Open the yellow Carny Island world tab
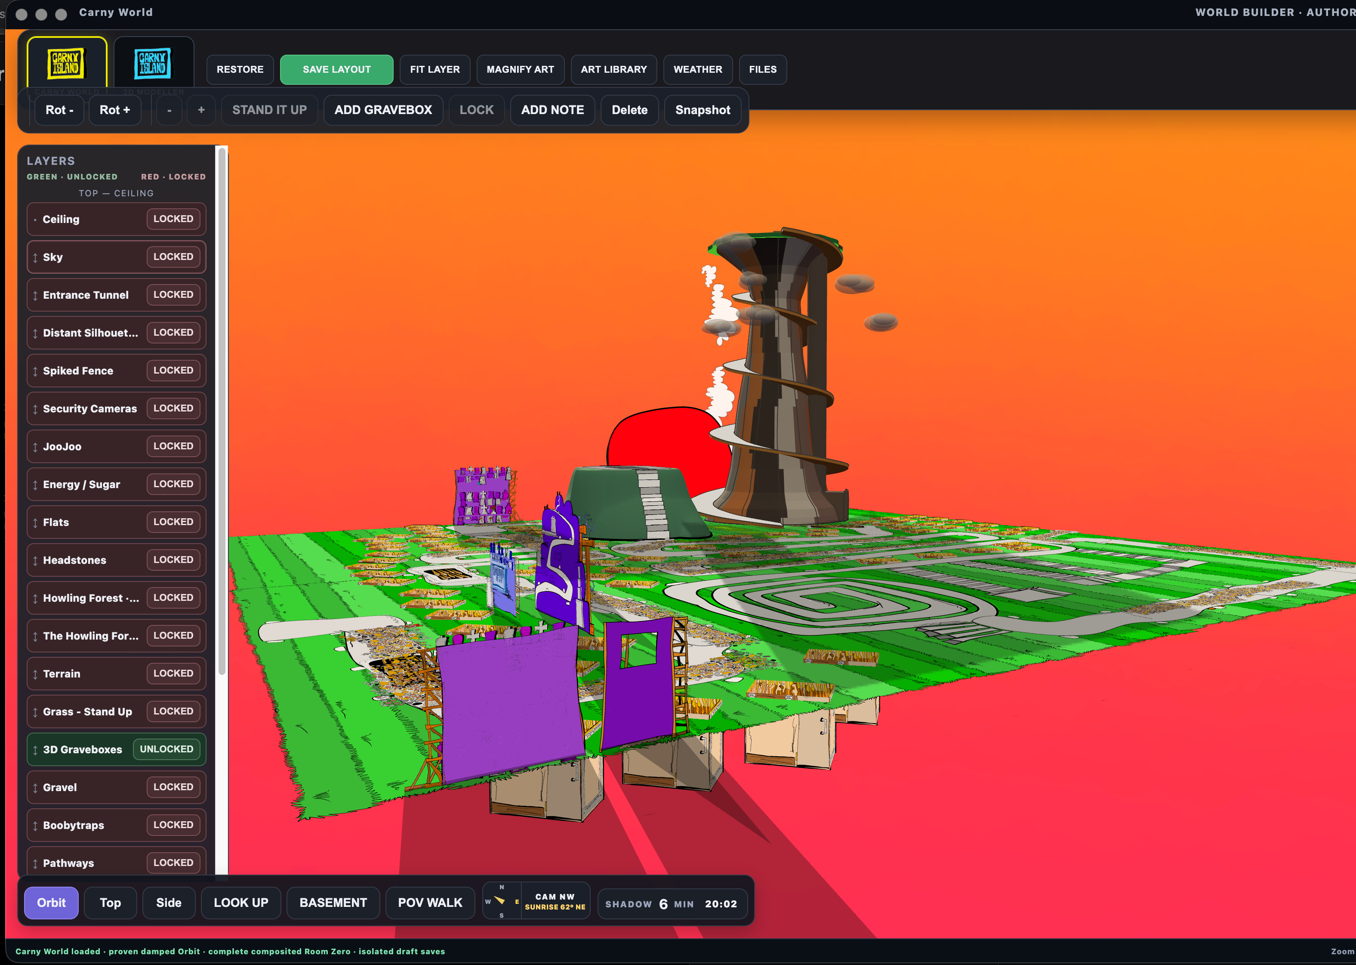The height and width of the screenshot is (965, 1356). [67, 63]
